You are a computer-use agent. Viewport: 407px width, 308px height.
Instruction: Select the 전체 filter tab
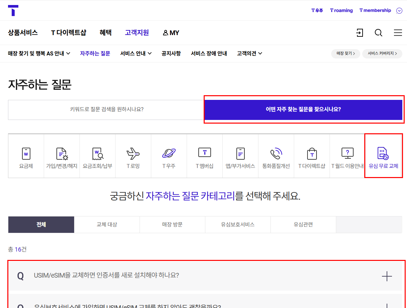41,224
